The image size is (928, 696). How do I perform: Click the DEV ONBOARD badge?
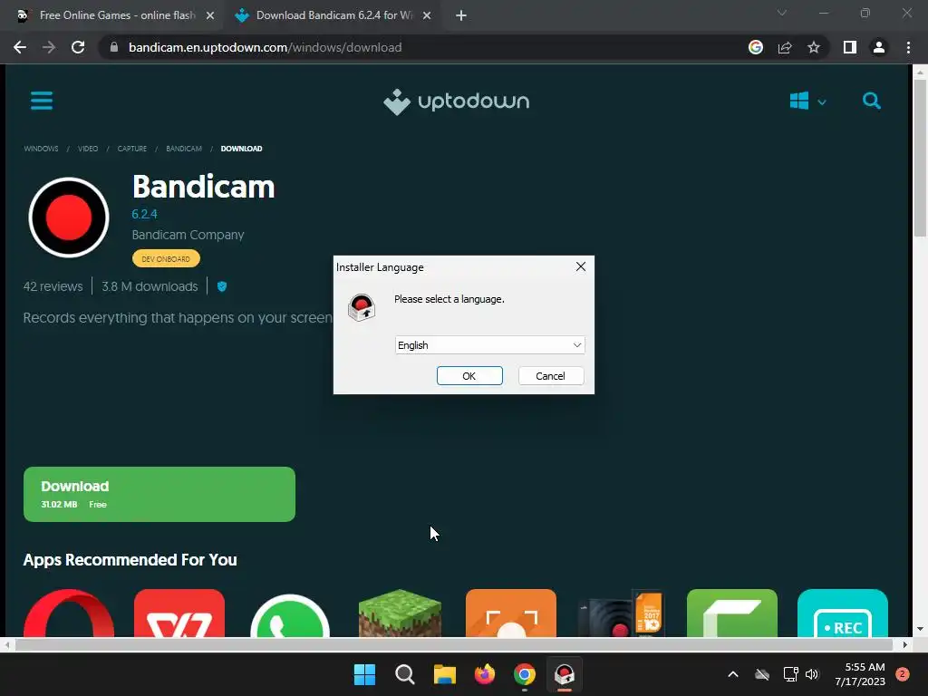(167, 258)
